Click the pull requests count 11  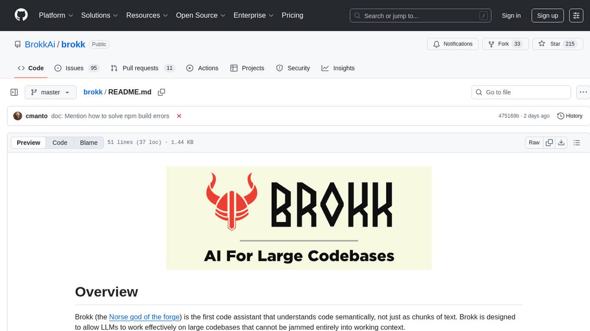click(x=170, y=68)
